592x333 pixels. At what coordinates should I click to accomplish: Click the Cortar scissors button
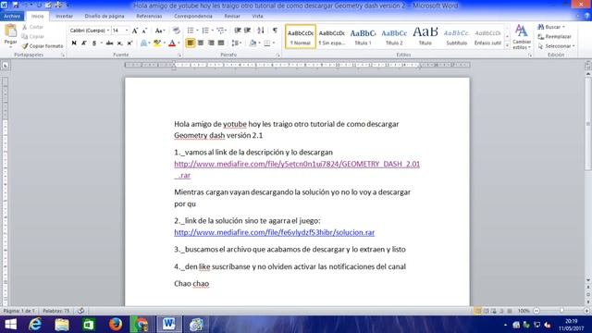[x=33, y=27]
